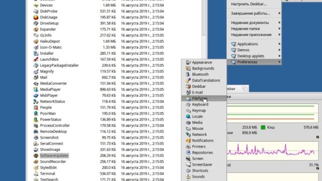Open Sounds preferences from submenu
Screen dimensions: 322x181
[x=204, y=176]
